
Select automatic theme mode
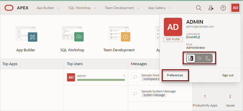[x=191, y=58]
